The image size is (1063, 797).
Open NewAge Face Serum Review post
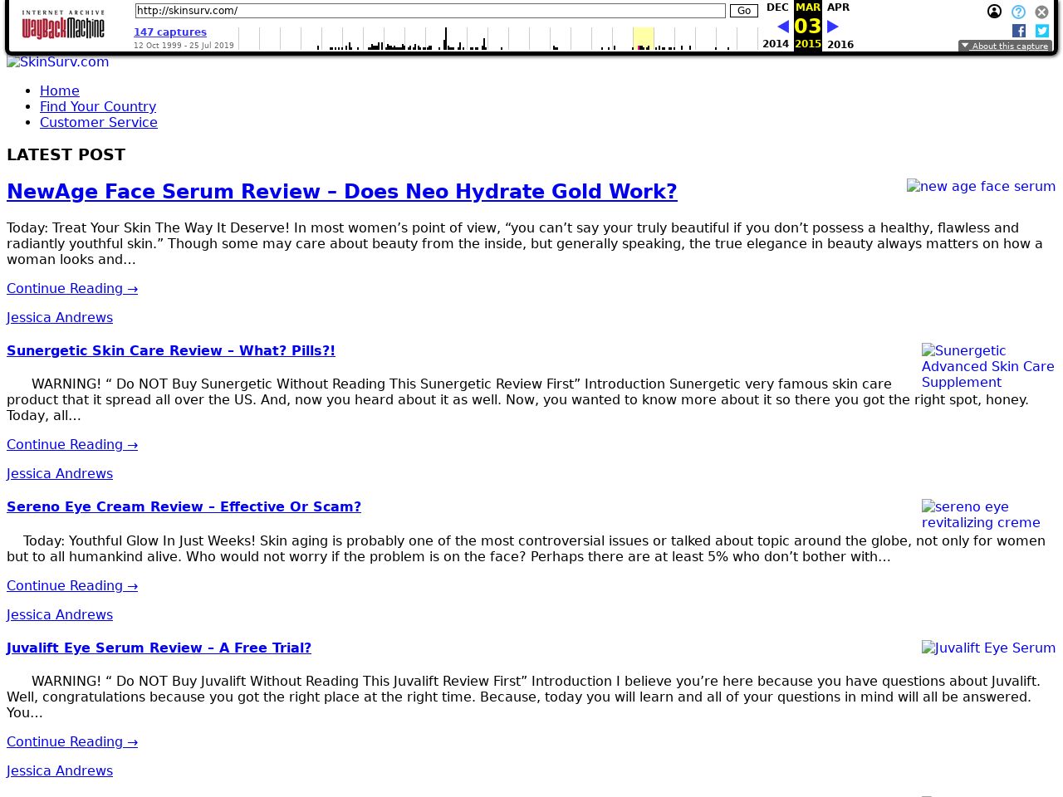(x=341, y=192)
